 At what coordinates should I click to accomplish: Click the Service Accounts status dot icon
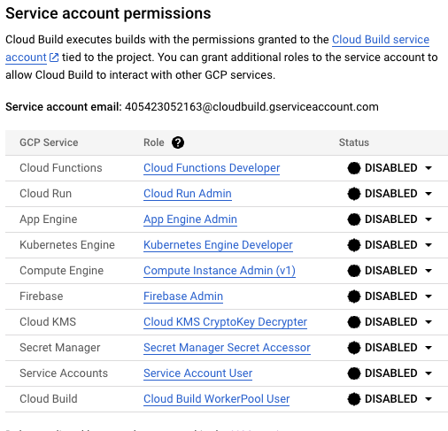(x=354, y=373)
